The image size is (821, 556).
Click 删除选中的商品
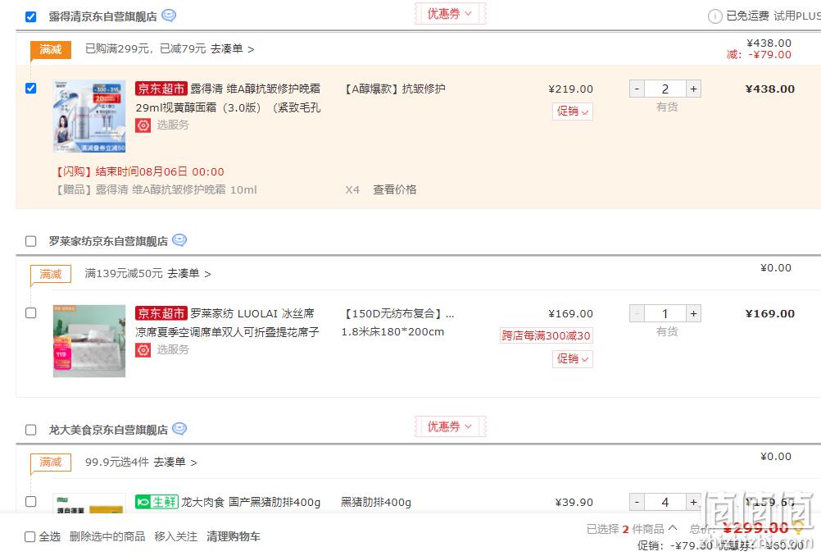[x=107, y=536]
